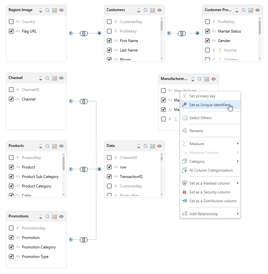This screenshot has height=274, width=268.
Task: Hide the Channel table with eye icon
Action: (61, 78)
